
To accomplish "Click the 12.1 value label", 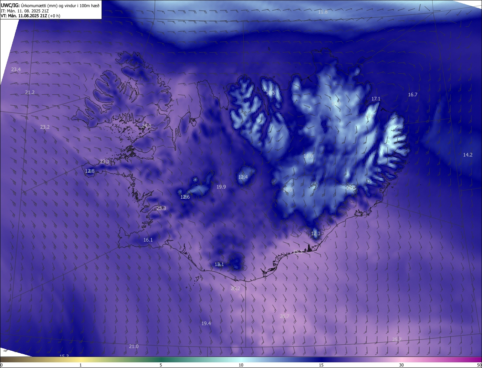I will (x=315, y=233).
